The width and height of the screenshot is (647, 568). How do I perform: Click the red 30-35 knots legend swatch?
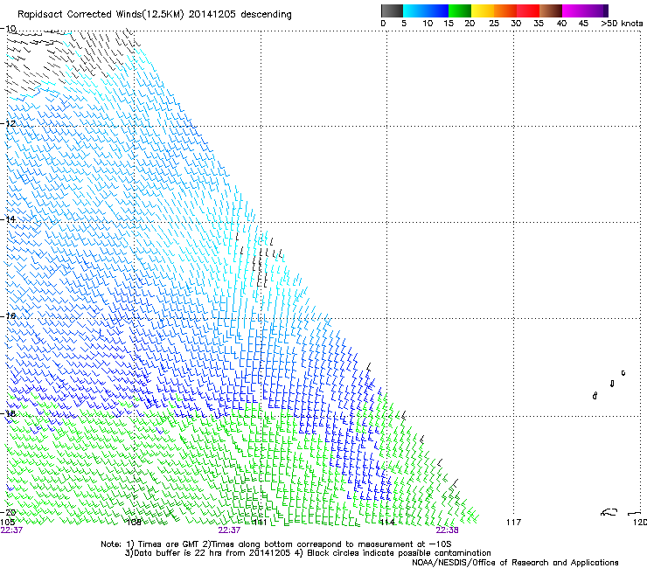point(528,10)
